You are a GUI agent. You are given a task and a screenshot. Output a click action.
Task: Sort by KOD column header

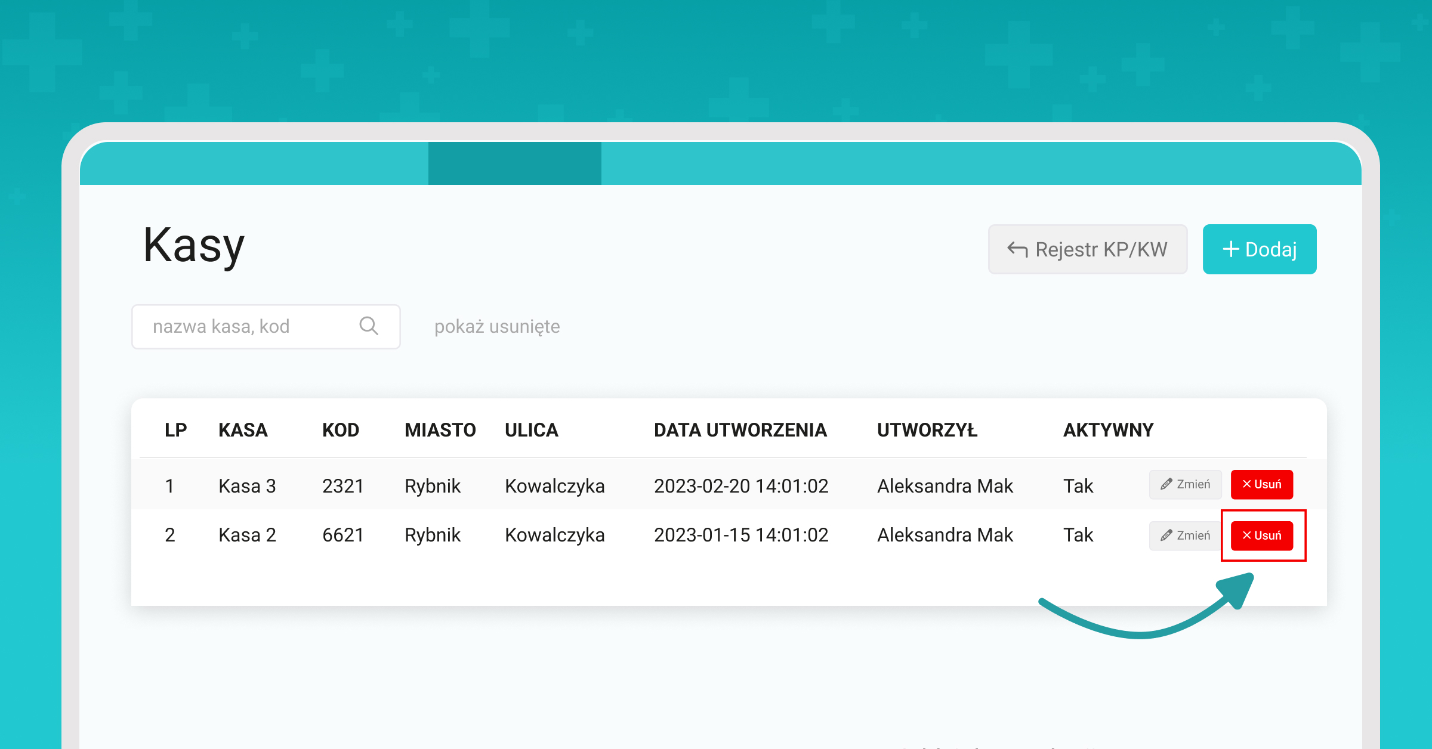click(x=341, y=430)
